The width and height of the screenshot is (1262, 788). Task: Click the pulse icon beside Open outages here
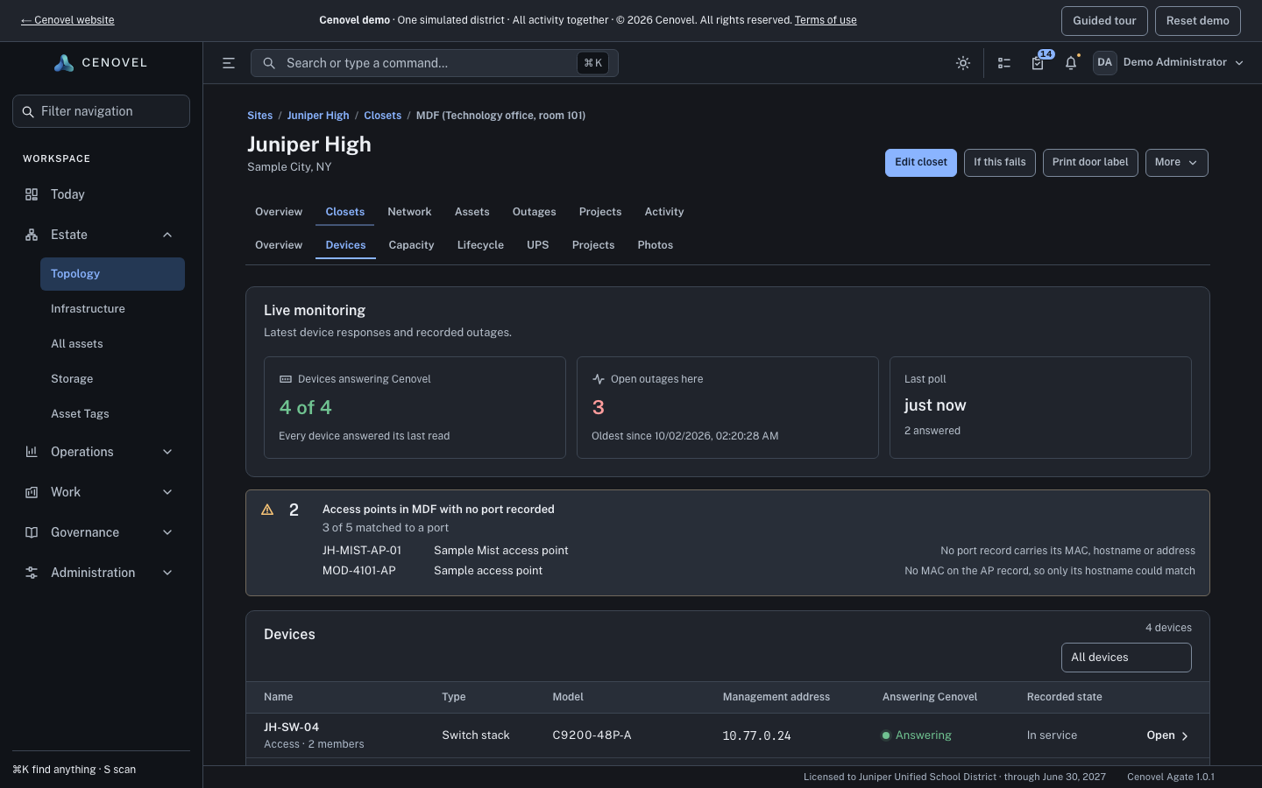pyautogui.click(x=599, y=379)
